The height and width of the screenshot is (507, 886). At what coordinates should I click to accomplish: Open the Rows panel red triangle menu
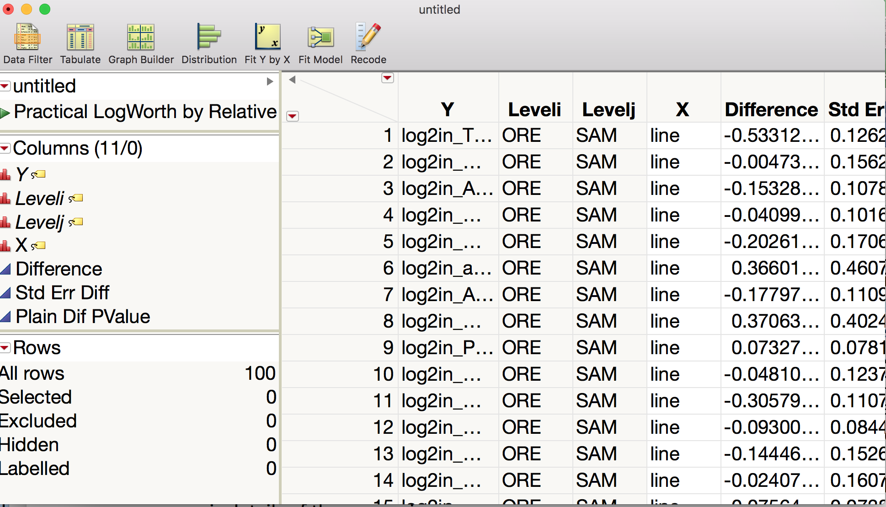(5, 348)
